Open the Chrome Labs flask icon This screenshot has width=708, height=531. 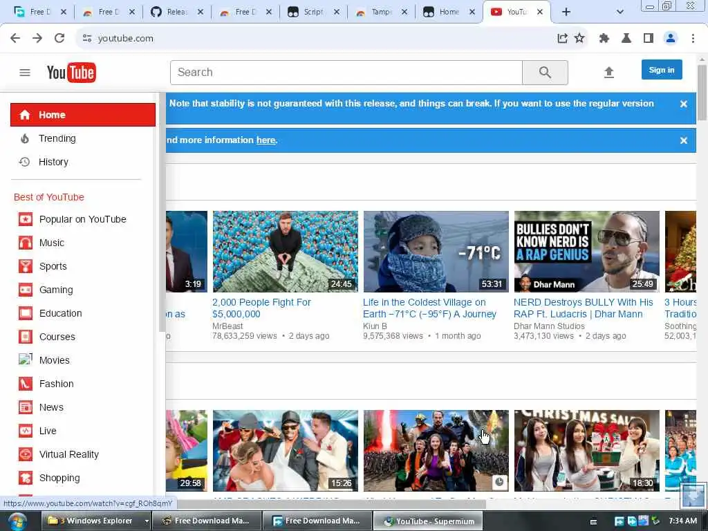[x=626, y=39]
